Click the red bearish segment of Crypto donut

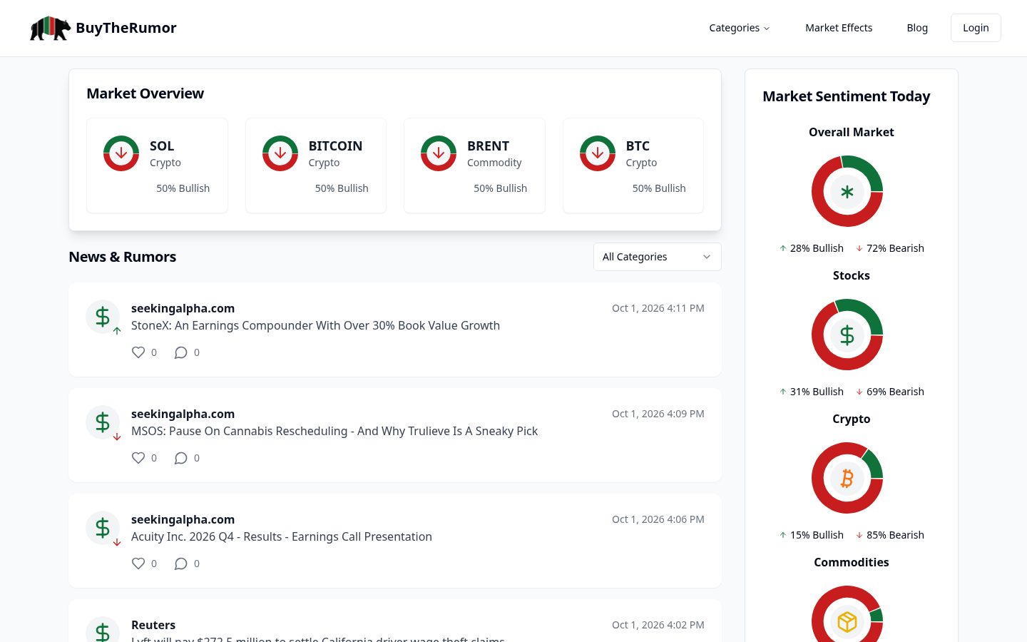pos(827,499)
